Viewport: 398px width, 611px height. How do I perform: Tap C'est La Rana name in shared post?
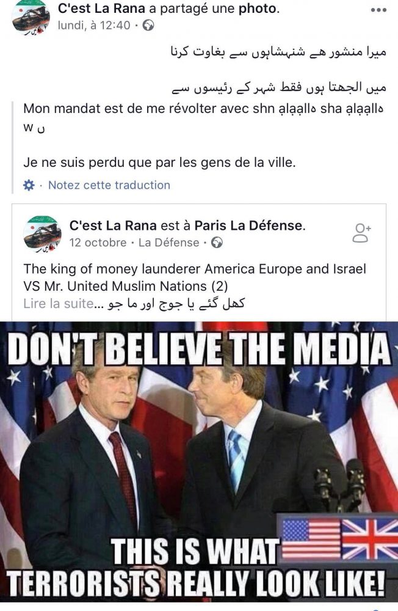click(x=113, y=225)
